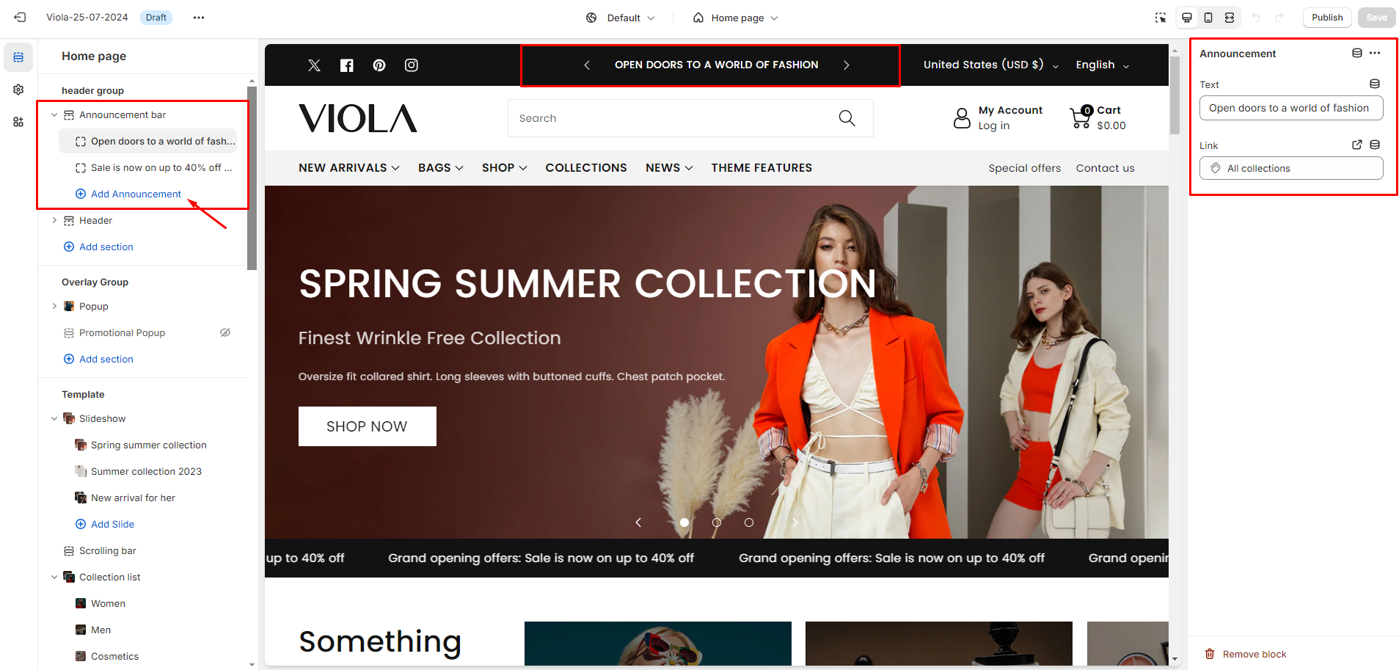The height and width of the screenshot is (670, 1399).
Task: Click the exit editor back icon
Action: click(20, 17)
